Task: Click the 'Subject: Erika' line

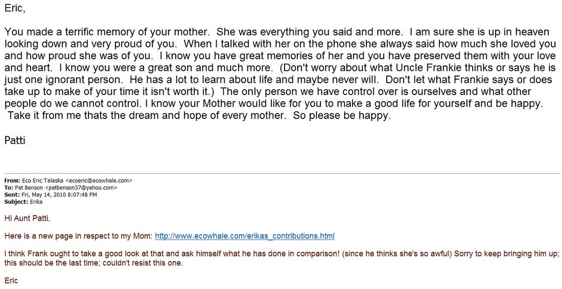Action: point(24,202)
